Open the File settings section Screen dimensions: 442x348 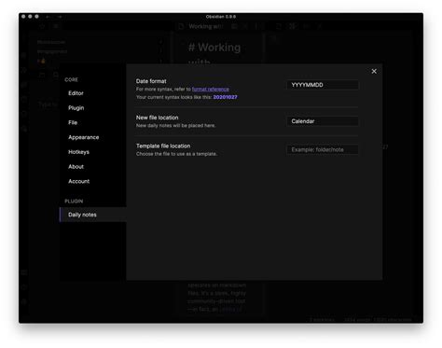(x=73, y=122)
